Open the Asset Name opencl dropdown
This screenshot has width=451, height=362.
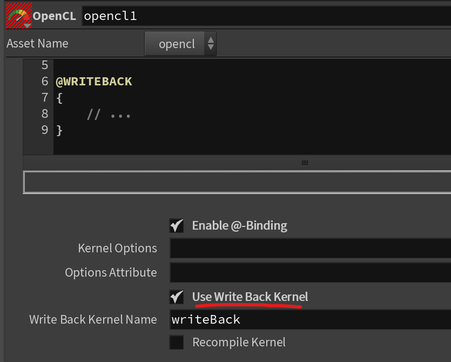[x=180, y=44]
